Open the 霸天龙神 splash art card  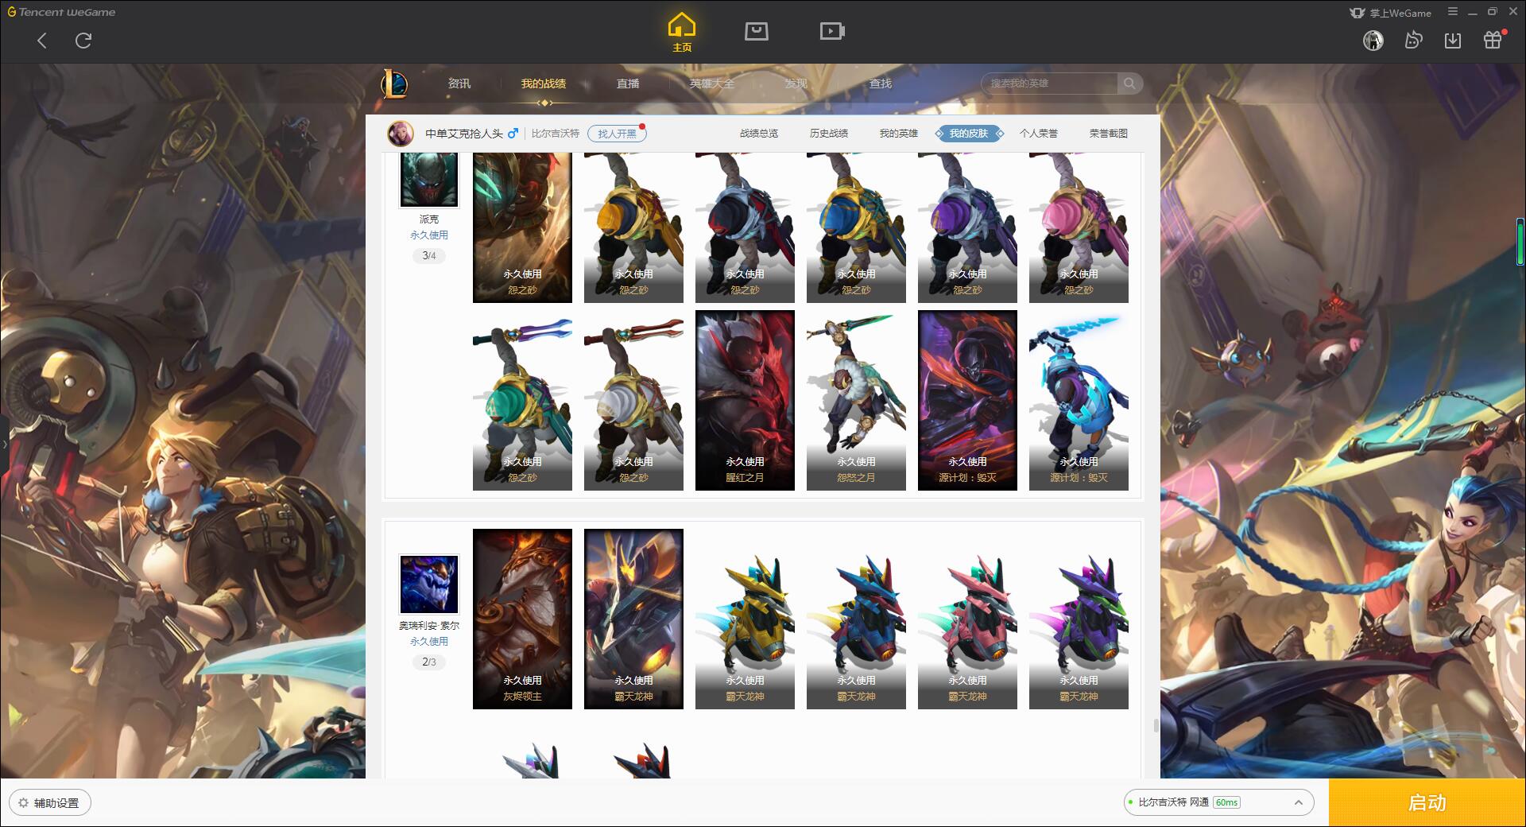pos(633,619)
